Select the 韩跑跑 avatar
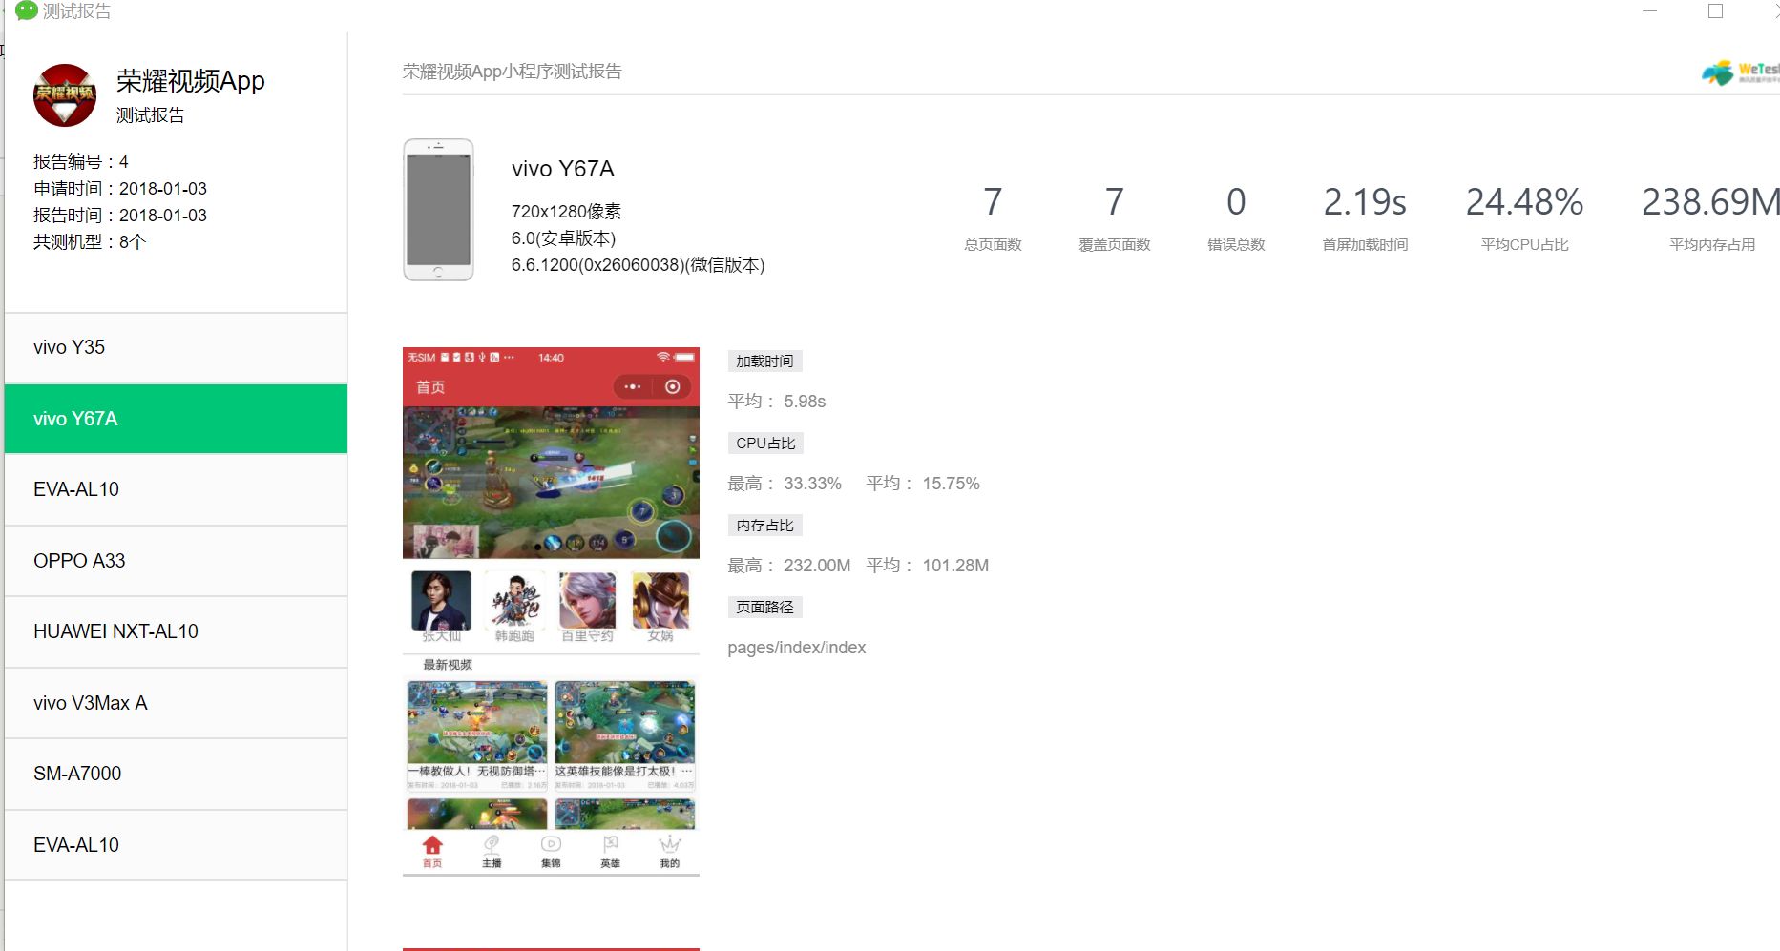The width and height of the screenshot is (1780, 951). tap(514, 601)
